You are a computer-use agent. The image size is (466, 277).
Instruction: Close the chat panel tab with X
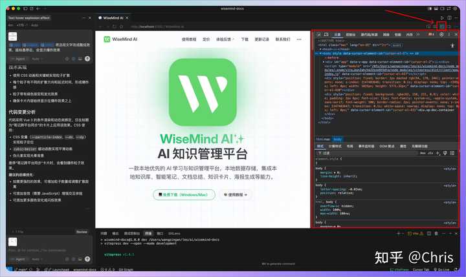point(90,18)
